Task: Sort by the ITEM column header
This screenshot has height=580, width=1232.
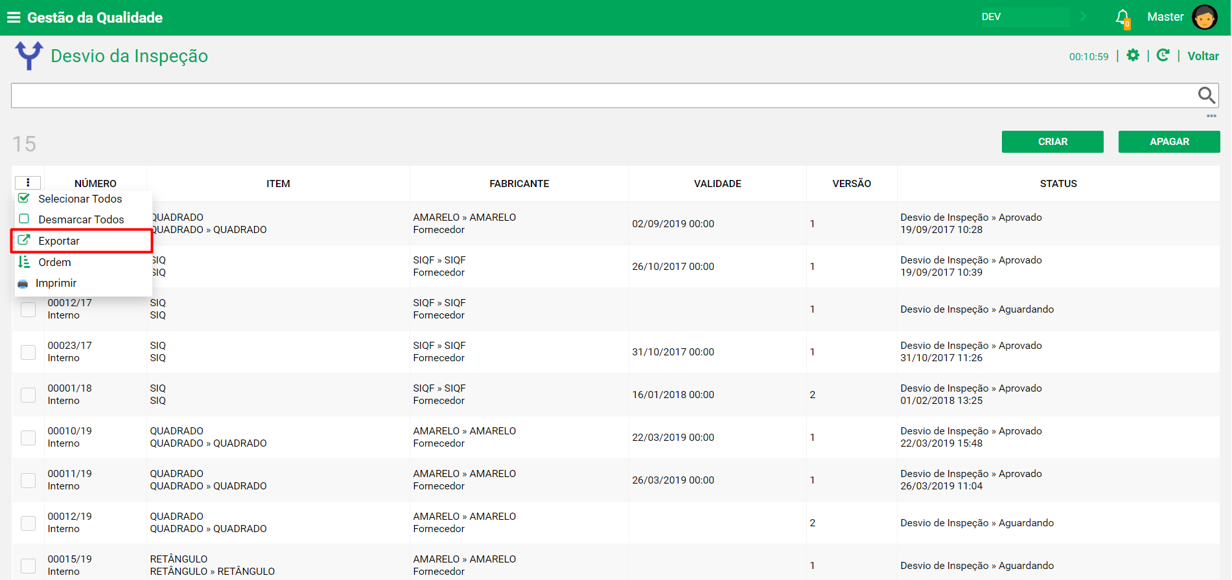Action: pyautogui.click(x=278, y=184)
